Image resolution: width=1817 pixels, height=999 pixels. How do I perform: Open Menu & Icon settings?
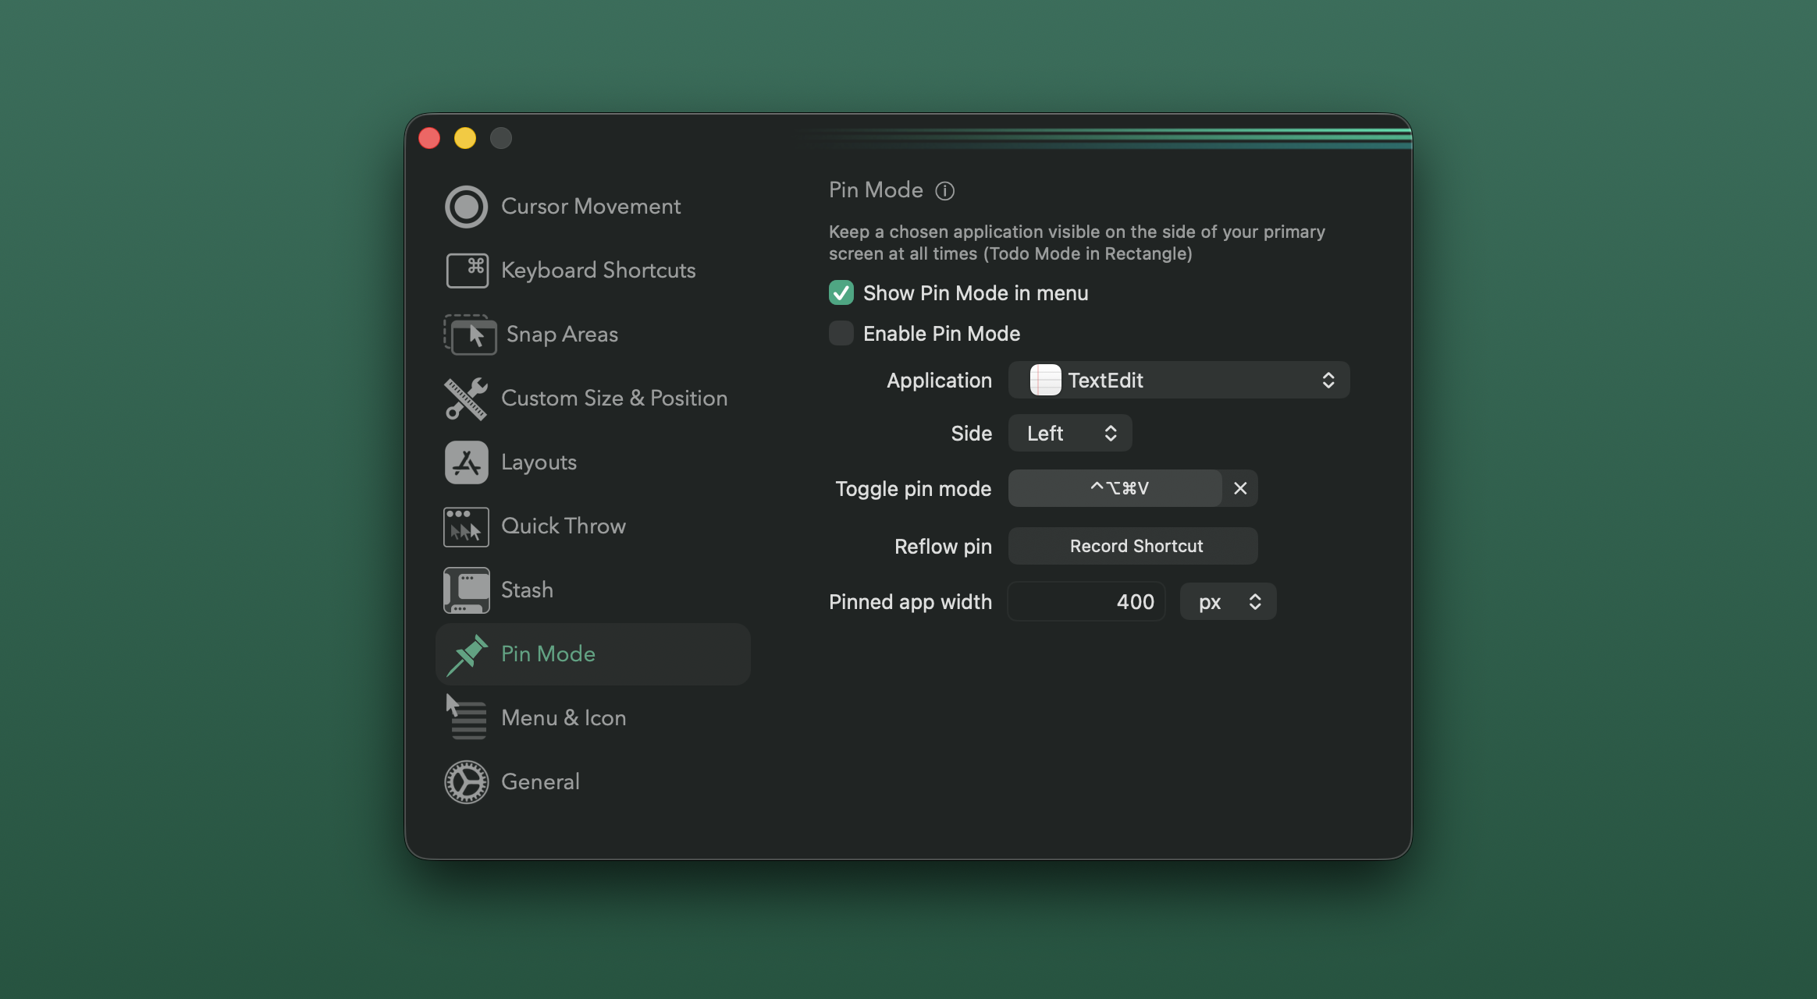(x=593, y=718)
